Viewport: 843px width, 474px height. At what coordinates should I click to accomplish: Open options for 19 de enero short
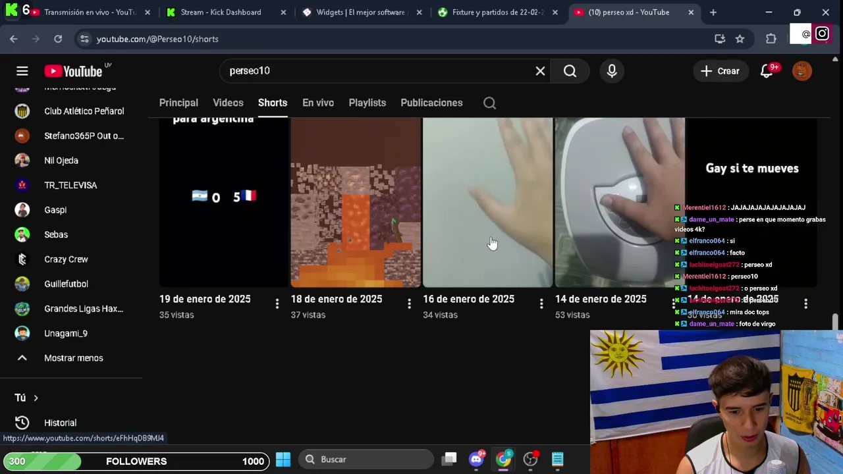pyautogui.click(x=277, y=303)
